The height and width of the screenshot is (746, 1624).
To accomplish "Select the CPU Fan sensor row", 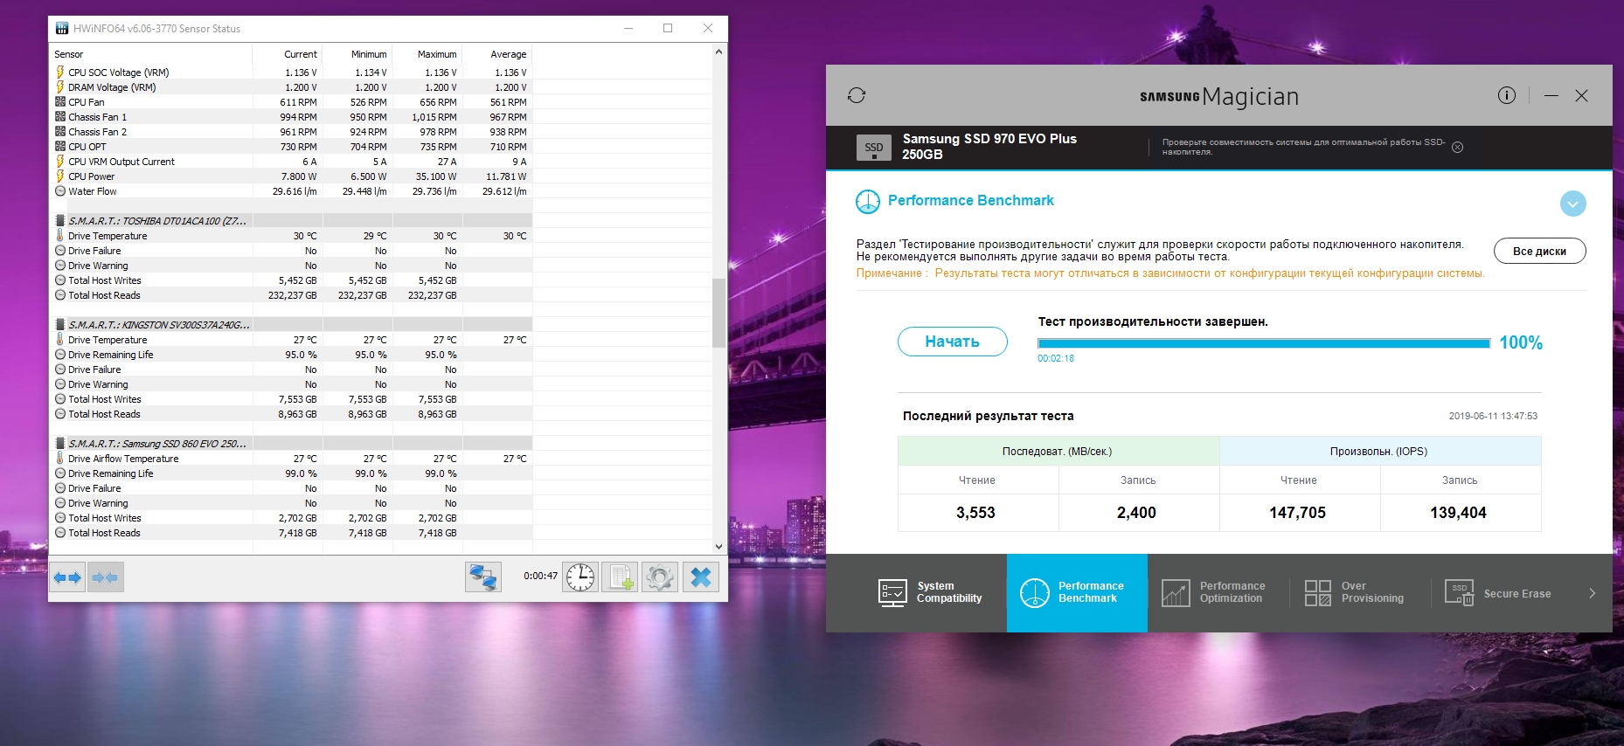I will point(292,102).
